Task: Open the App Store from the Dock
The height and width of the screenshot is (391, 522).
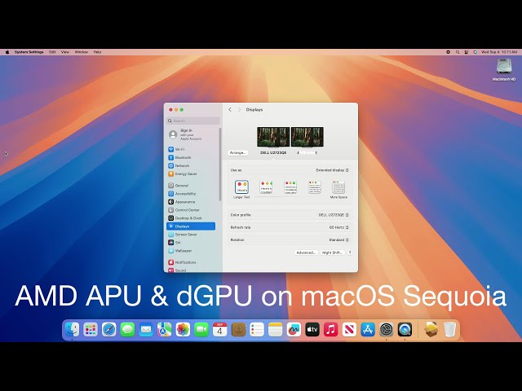Action: click(x=368, y=329)
